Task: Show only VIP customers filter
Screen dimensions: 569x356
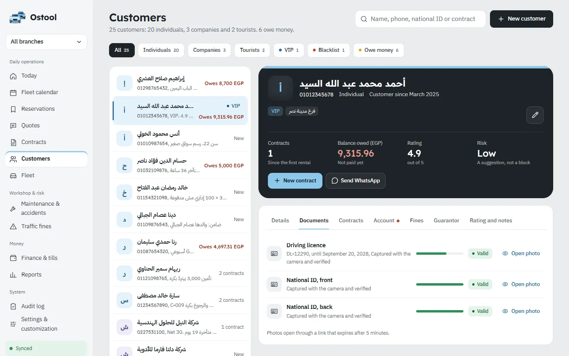Action: [x=288, y=50]
